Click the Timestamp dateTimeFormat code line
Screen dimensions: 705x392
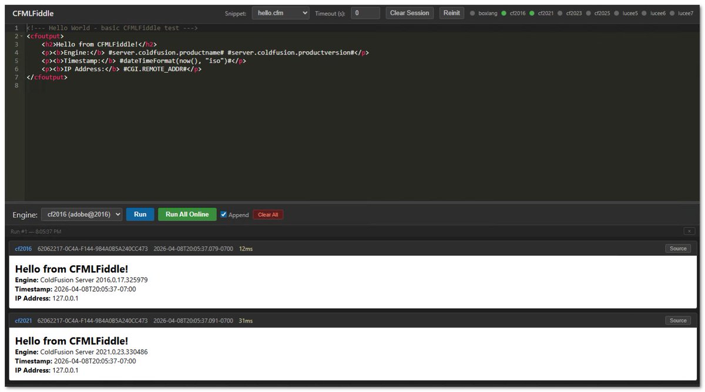(x=143, y=61)
